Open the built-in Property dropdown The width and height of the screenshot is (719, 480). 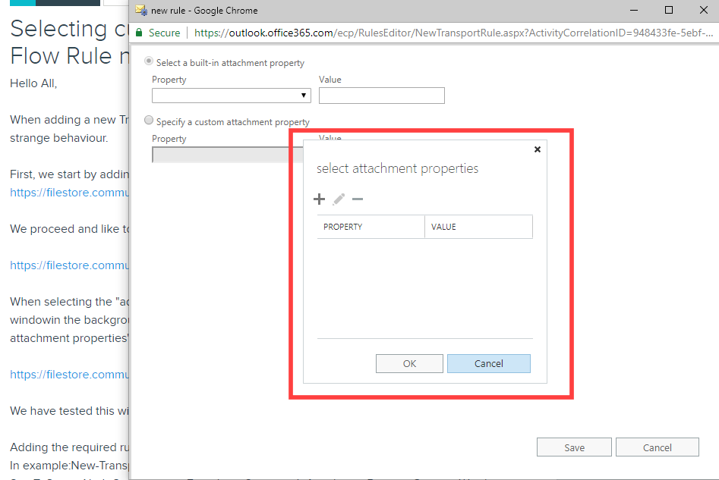click(x=232, y=96)
